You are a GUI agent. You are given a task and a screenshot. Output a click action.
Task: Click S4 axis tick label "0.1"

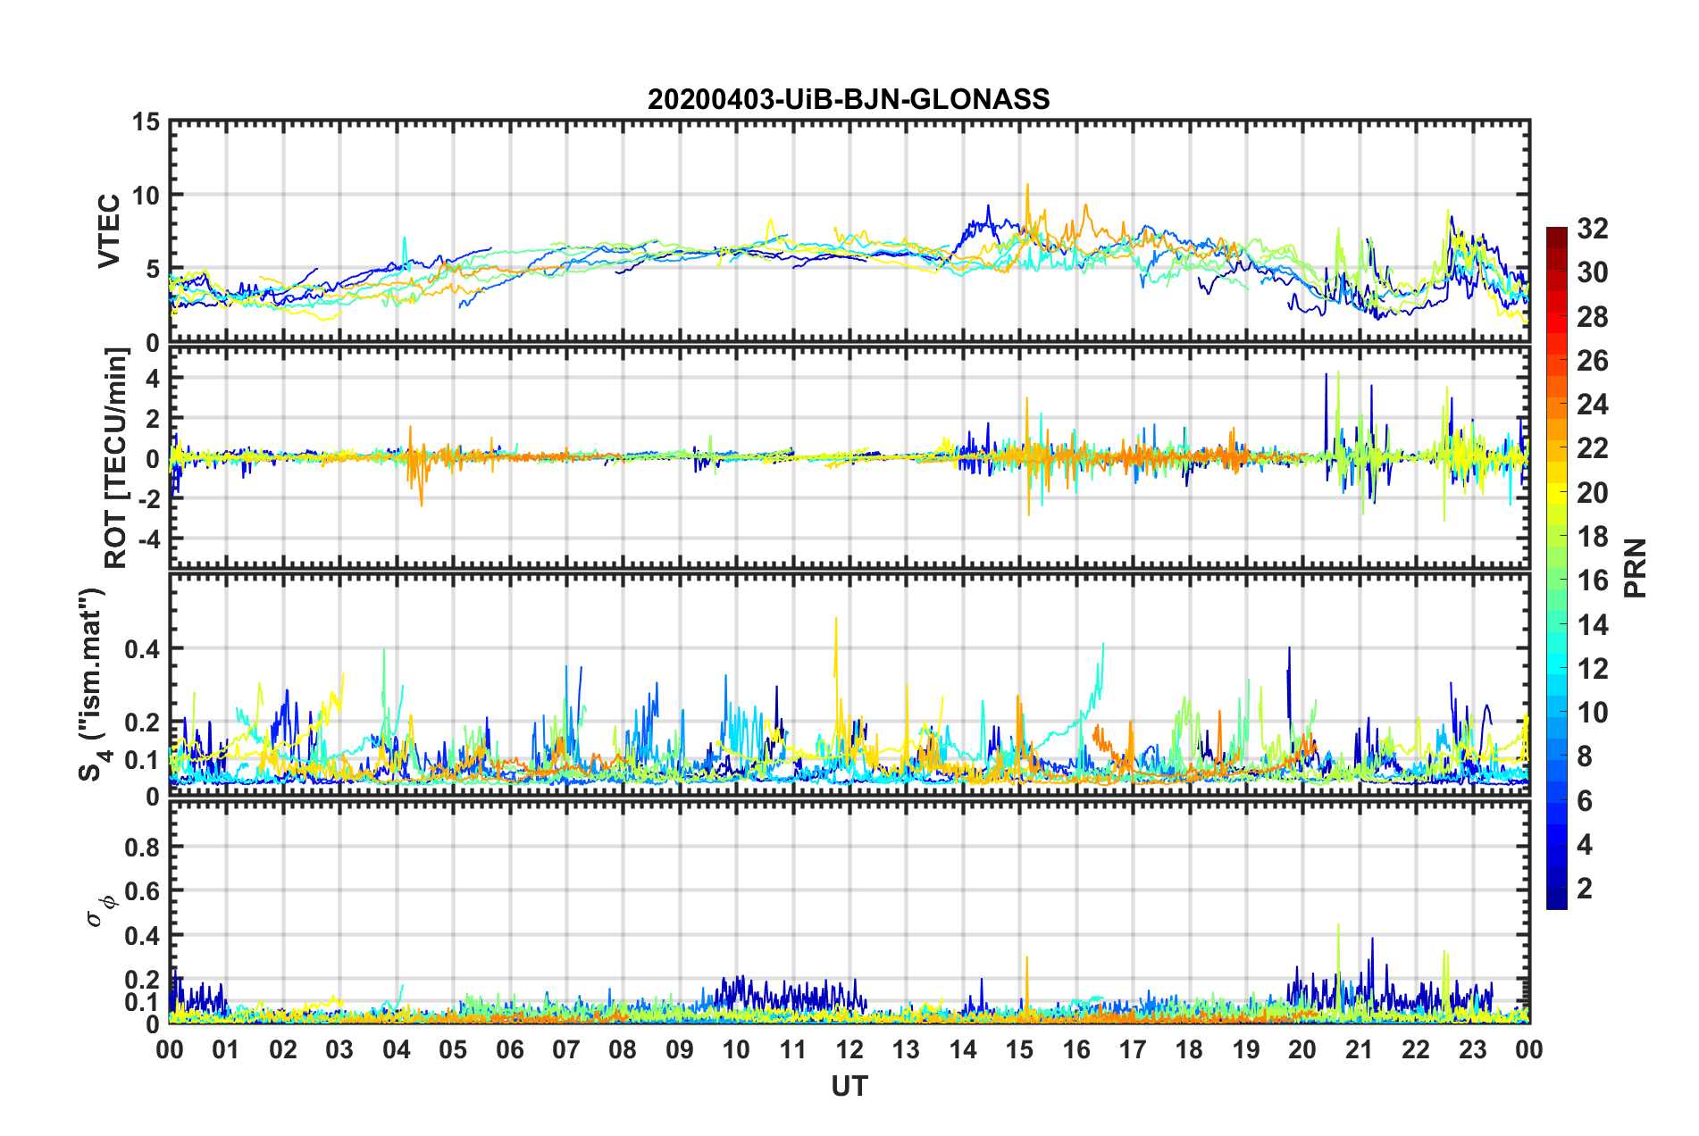pyautogui.click(x=143, y=760)
